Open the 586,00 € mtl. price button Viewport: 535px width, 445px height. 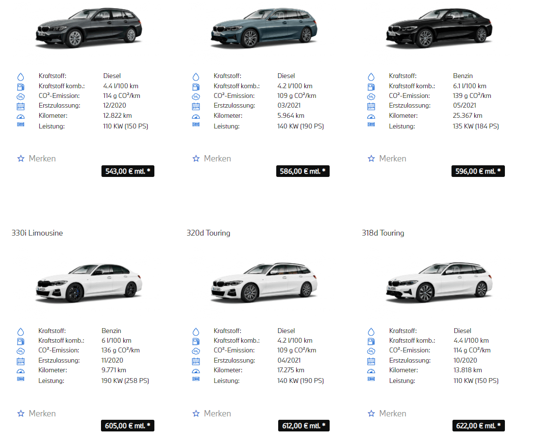(x=303, y=171)
